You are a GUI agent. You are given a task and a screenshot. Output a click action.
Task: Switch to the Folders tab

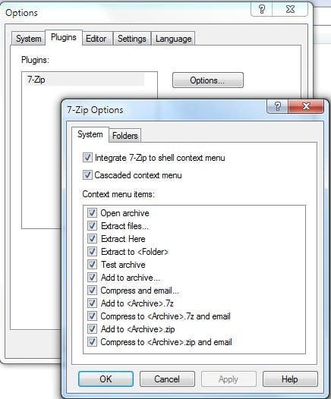pos(125,135)
